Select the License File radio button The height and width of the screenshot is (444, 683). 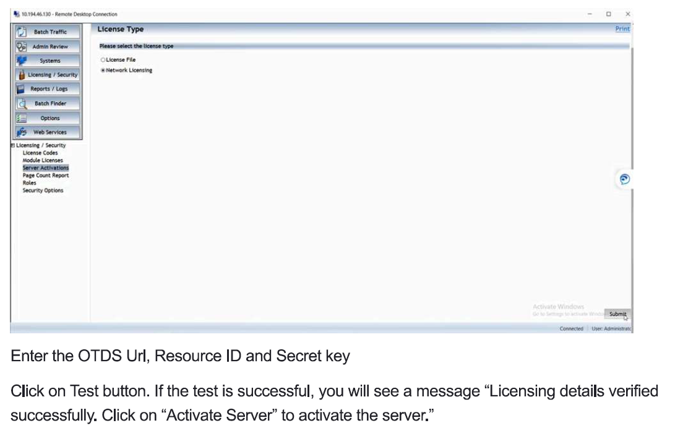(103, 60)
